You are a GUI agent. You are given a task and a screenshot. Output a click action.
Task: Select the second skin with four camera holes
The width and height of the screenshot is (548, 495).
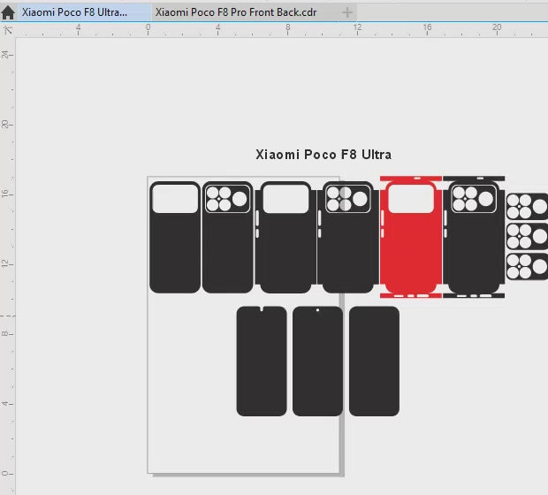(x=227, y=256)
